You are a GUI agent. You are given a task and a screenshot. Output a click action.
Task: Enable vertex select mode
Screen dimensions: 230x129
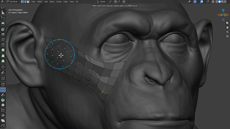pos(22,2)
